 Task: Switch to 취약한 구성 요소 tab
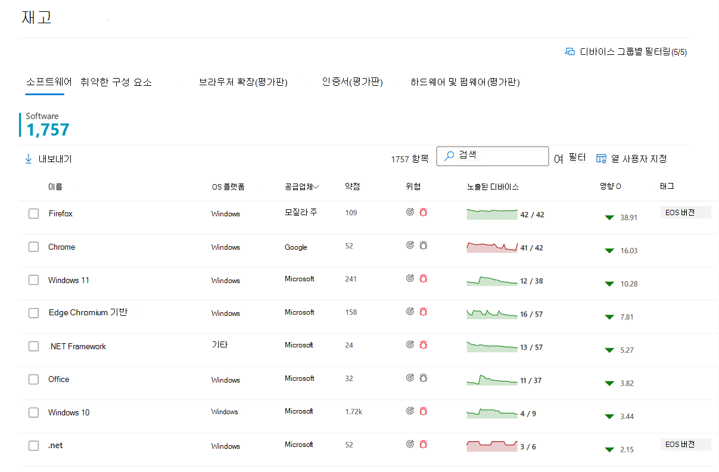(x=116, y=82)
